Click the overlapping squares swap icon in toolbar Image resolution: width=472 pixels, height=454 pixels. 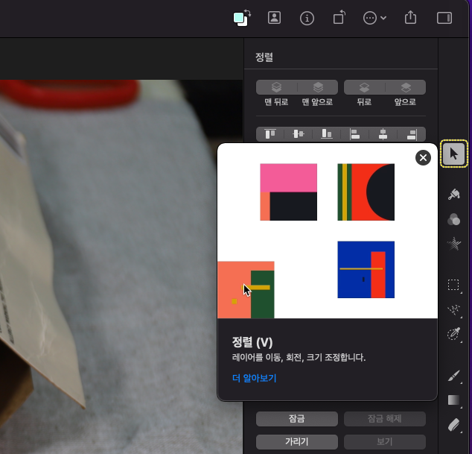(242, 18)
